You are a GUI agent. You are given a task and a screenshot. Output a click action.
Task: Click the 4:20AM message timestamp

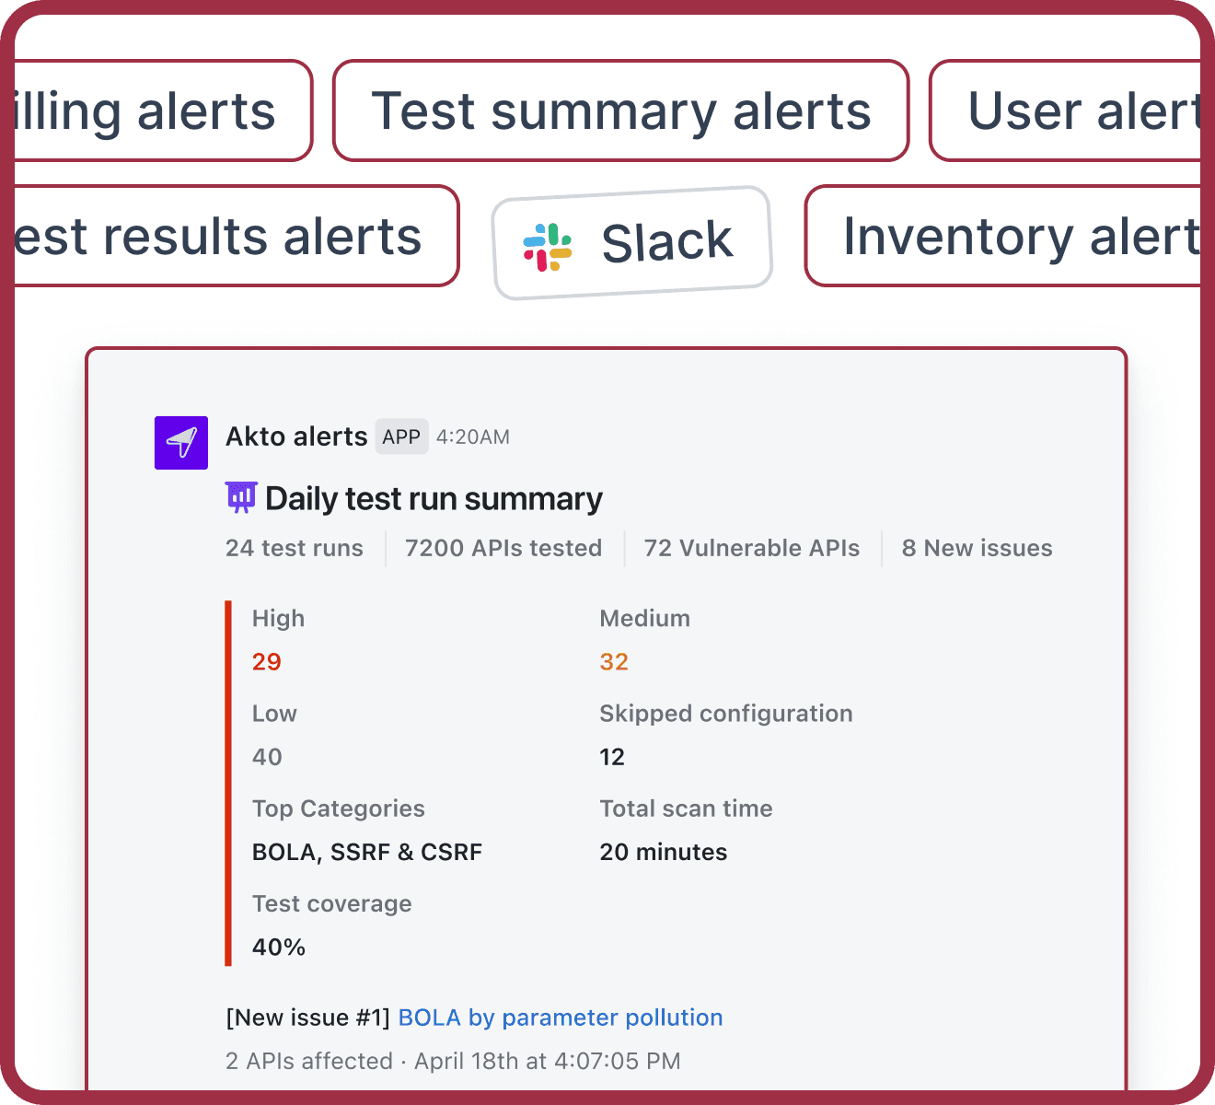coord(472,436)
